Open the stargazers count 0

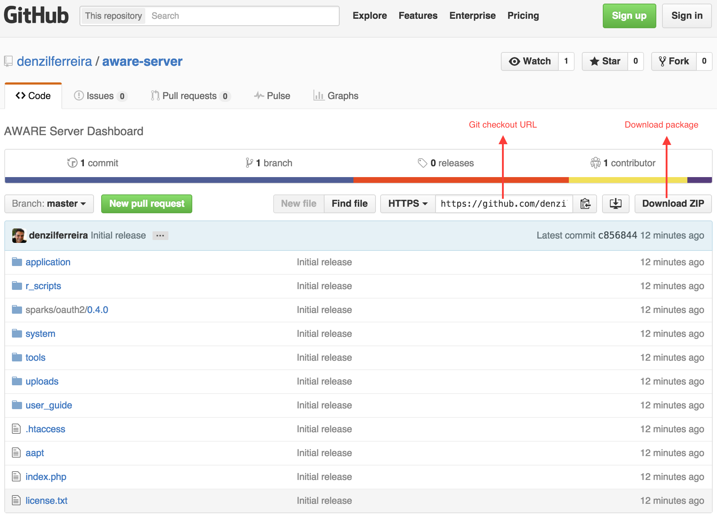tap(636, 61)
